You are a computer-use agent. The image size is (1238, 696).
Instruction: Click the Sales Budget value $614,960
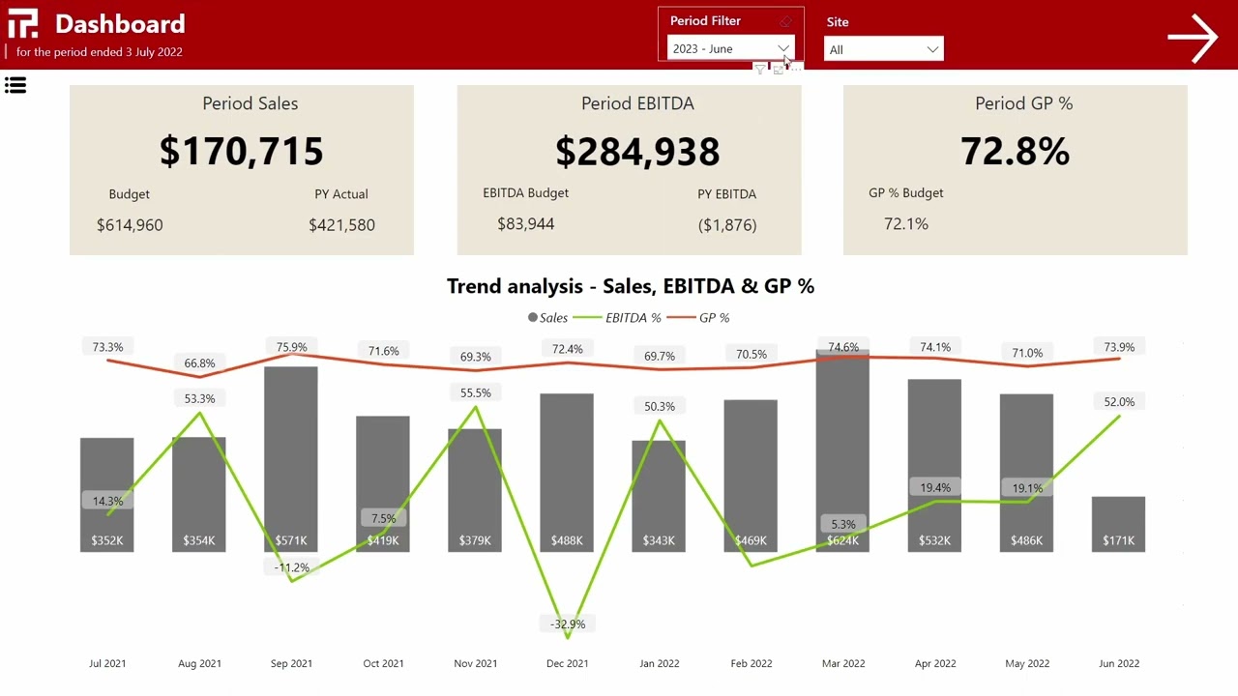point(130,224)
